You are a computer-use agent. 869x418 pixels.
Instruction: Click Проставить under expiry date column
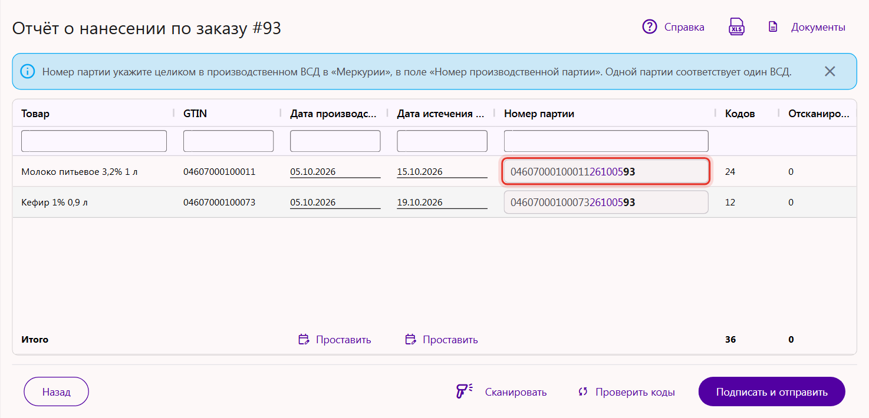(450, 340)
